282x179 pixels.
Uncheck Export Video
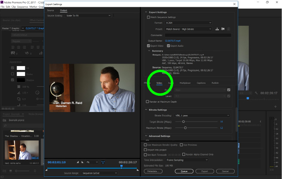click(x=148, y=46)
